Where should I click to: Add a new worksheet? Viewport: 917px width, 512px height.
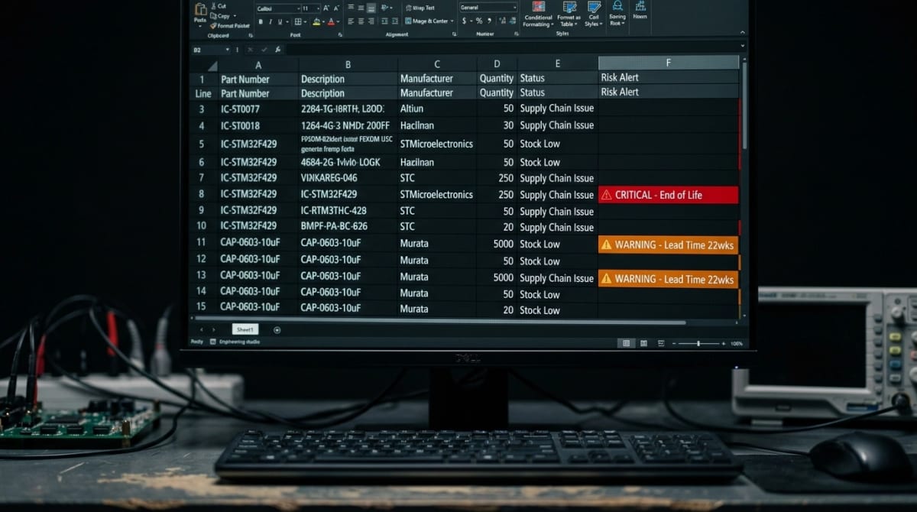tap(277, 329)
